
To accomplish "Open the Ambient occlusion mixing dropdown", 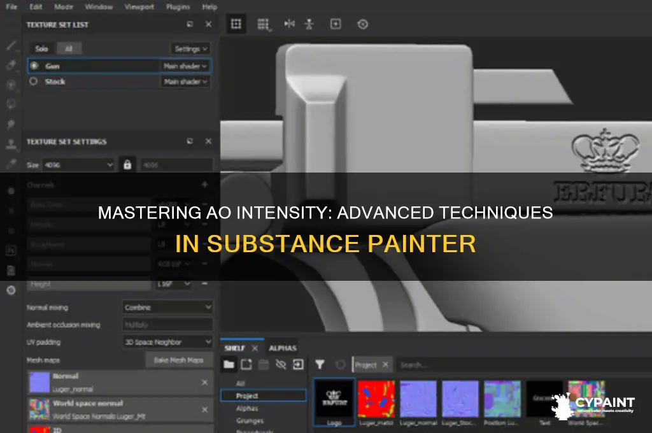I will coord(168,325).
